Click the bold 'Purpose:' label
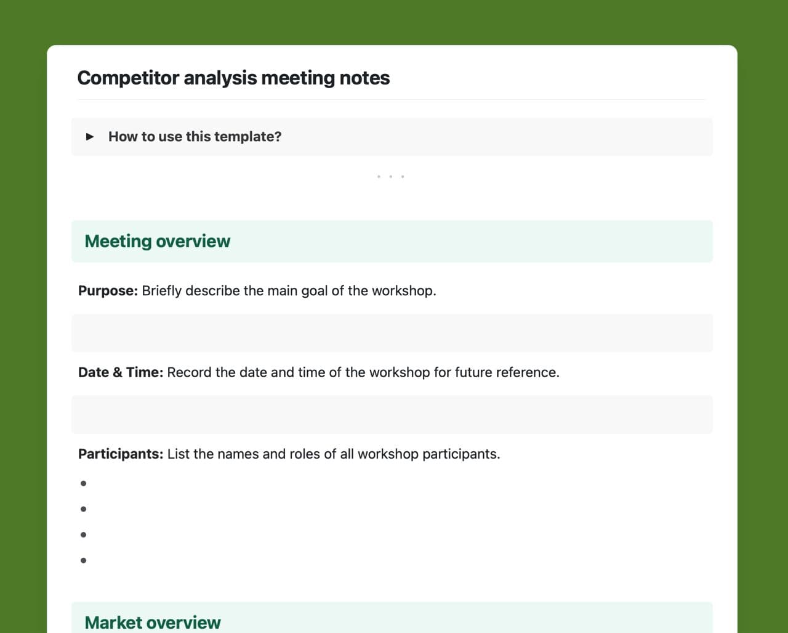788x633 pixels. 108,291
